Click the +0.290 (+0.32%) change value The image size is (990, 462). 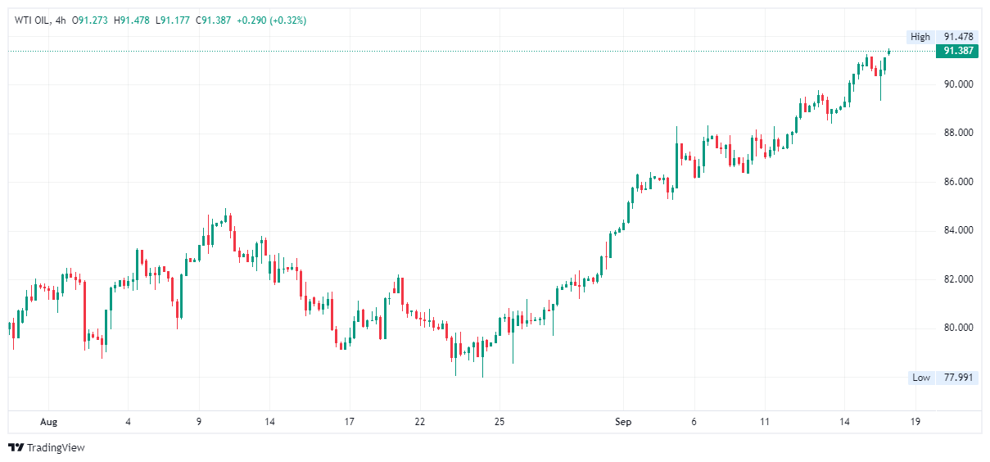coord(271,20)
